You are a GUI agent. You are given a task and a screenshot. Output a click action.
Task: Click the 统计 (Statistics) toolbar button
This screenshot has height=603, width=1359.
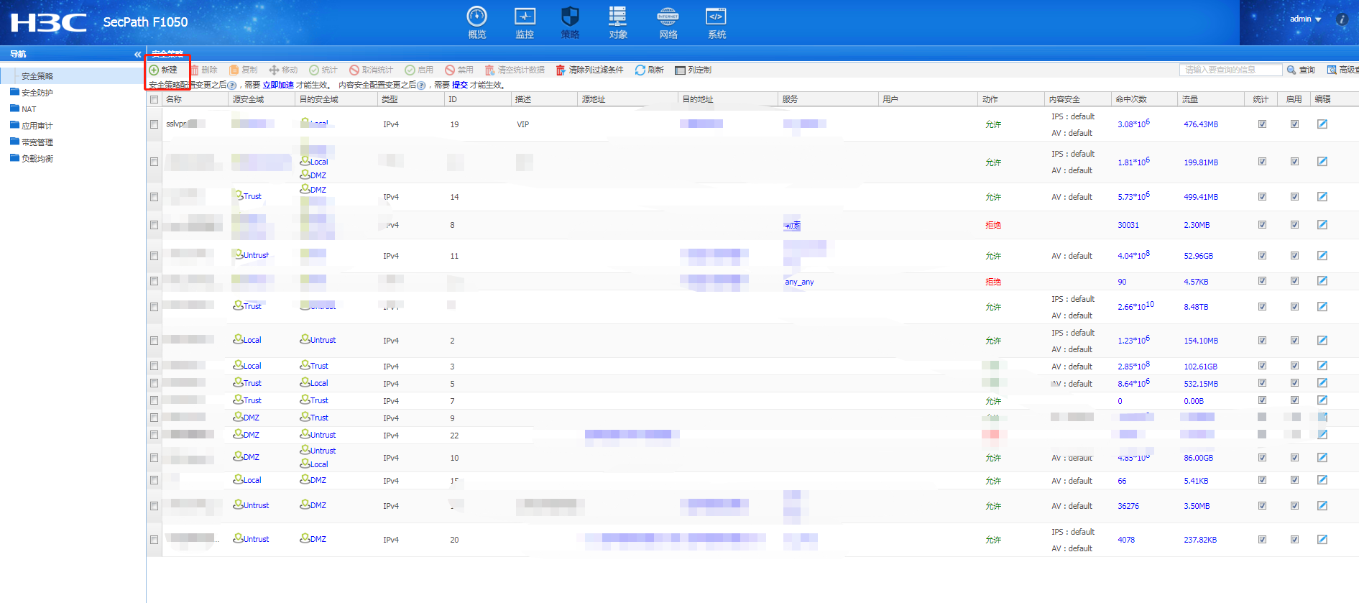pos(323,70)
